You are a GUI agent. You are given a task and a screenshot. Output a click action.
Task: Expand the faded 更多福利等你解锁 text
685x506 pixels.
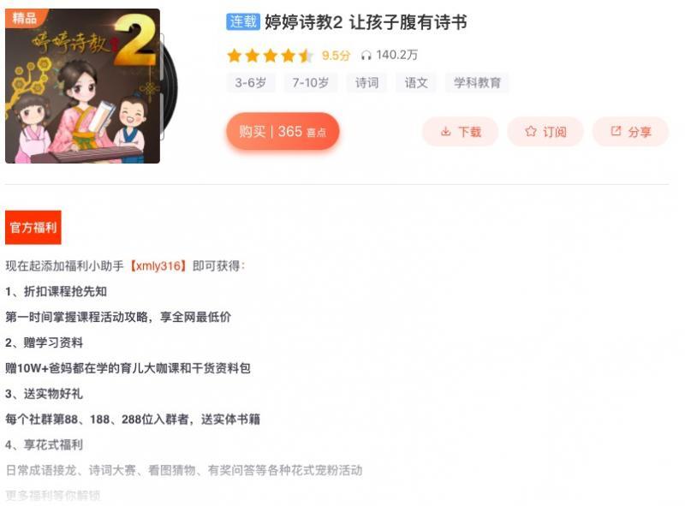click(53, 496)
